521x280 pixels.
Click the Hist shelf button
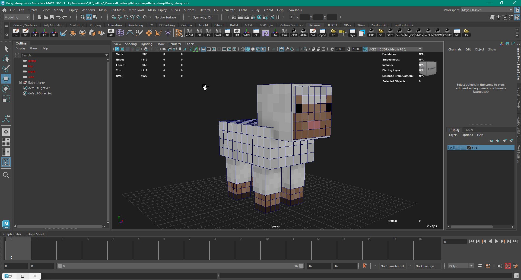tap(16, 33)
